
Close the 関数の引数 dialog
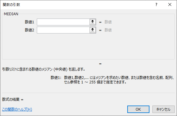[170, 4]
